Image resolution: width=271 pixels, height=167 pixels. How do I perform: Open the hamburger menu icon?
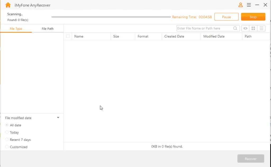(249, 5)
